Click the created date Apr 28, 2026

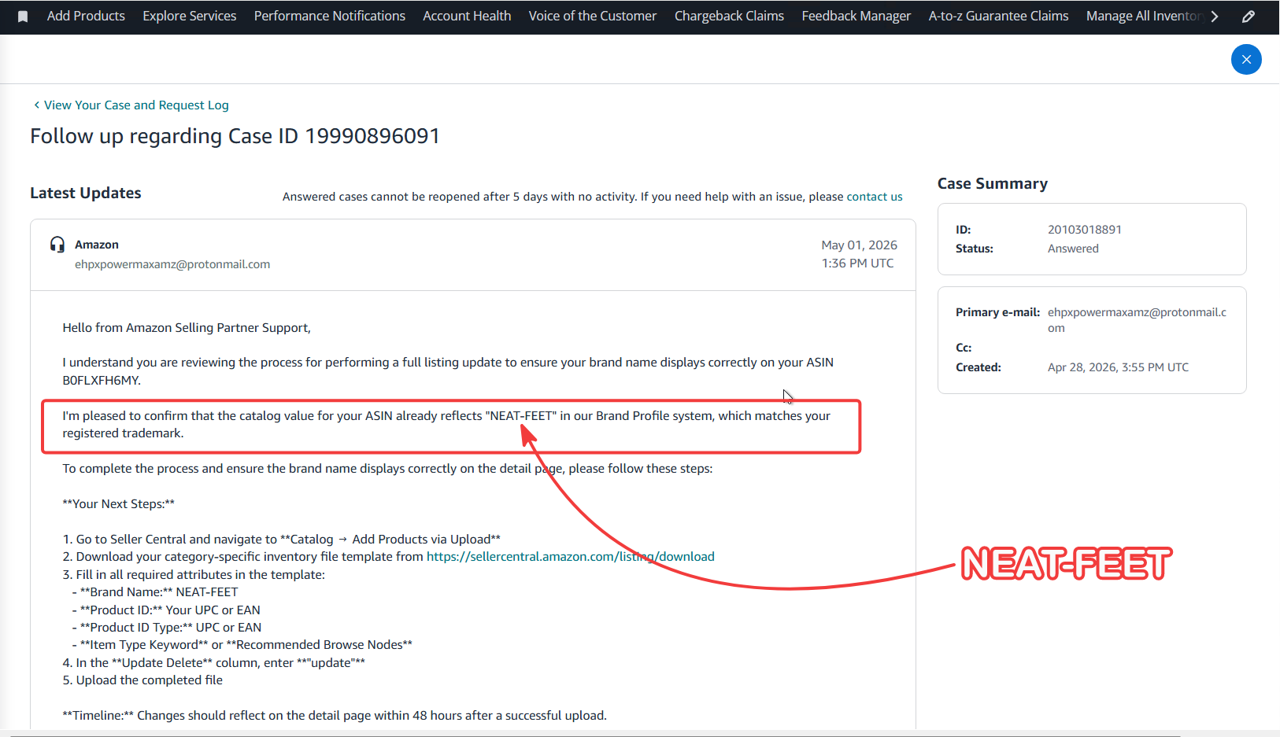click(1118, 367)
